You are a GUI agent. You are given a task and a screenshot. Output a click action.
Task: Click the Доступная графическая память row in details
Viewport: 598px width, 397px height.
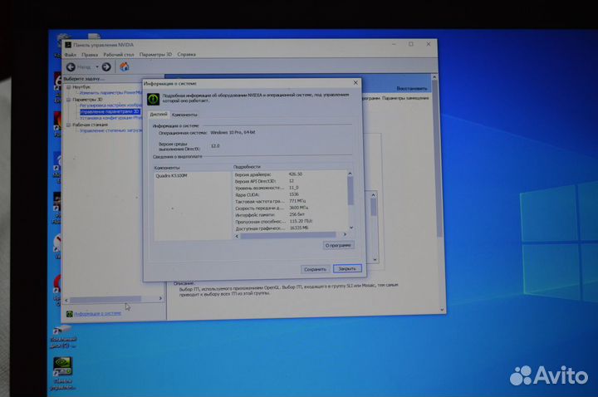coord(290,228)
